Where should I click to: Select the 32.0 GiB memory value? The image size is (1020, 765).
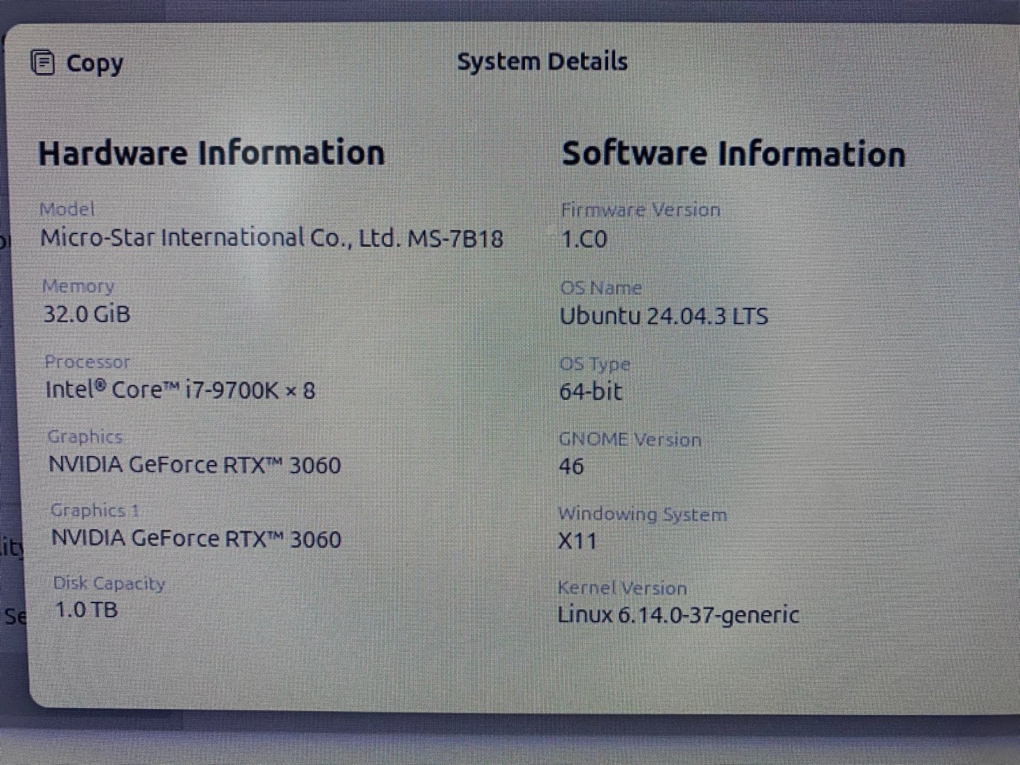[x=87, y=314]
